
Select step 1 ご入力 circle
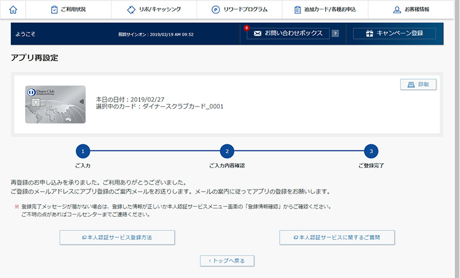pos(83,152)
